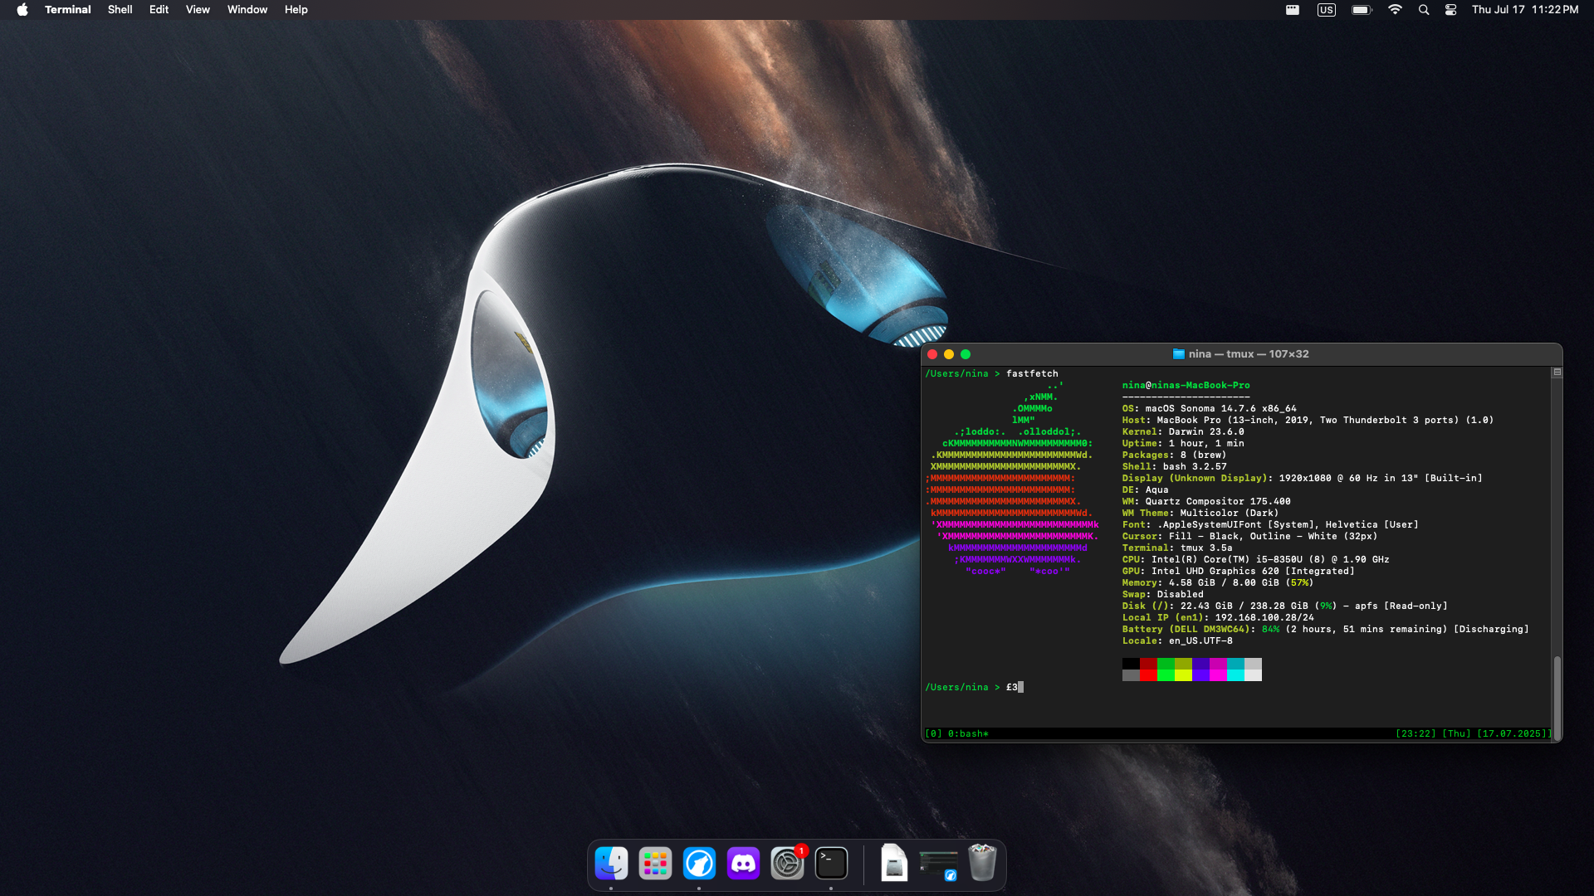Image resolution: width=1594 pixels, height=896 pixels.
Task: Open the View menu
Action: pyautogui.click(x=198, y=10)
